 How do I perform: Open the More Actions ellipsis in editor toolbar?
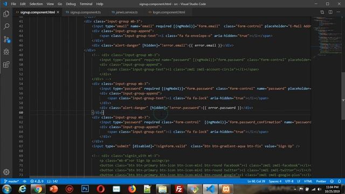tap(339, 12)
